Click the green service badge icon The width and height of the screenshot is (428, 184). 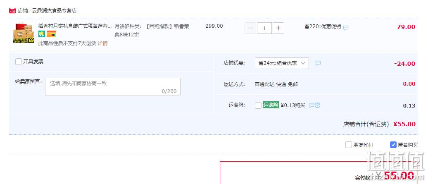pos(41,34)
